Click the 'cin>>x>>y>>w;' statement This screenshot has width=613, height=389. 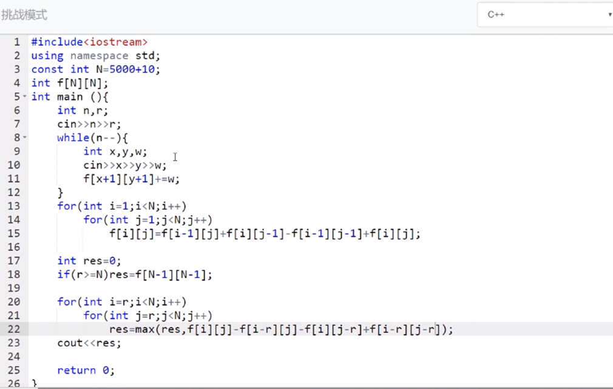coord(125,165)
